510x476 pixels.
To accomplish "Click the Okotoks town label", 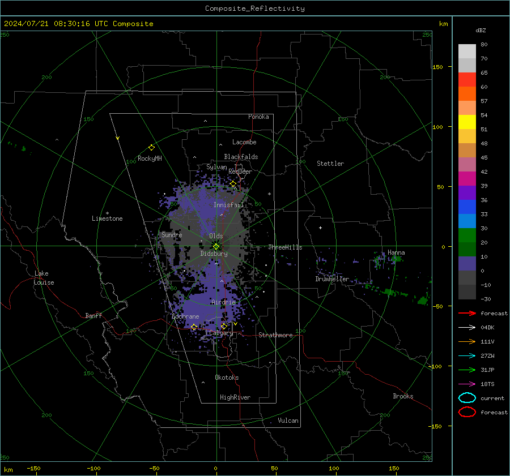I will (227, 378).
